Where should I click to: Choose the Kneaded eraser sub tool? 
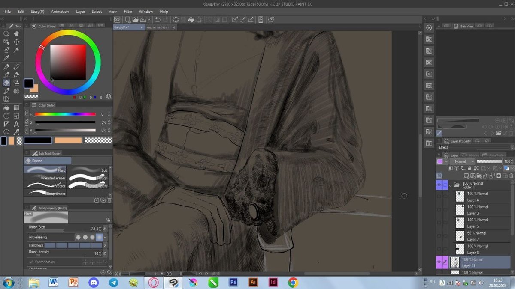click(46, 178)
